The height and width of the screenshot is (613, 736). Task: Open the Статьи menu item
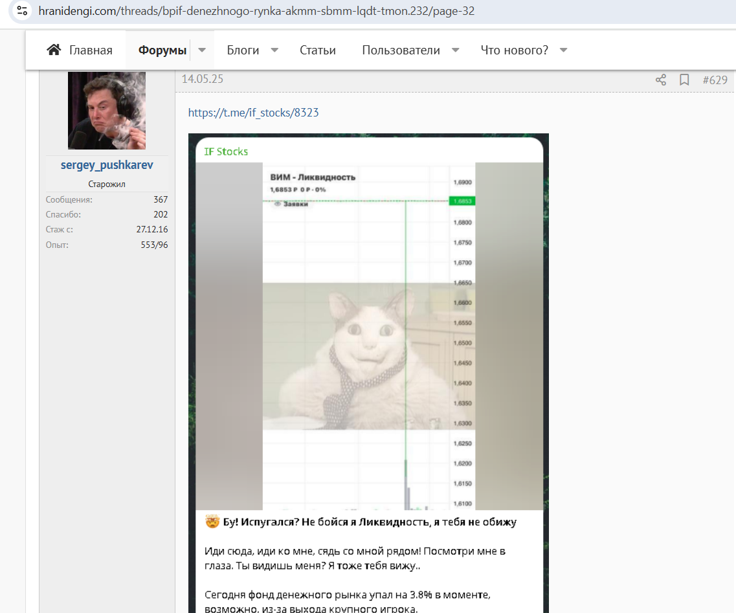[x=318, y=50]
